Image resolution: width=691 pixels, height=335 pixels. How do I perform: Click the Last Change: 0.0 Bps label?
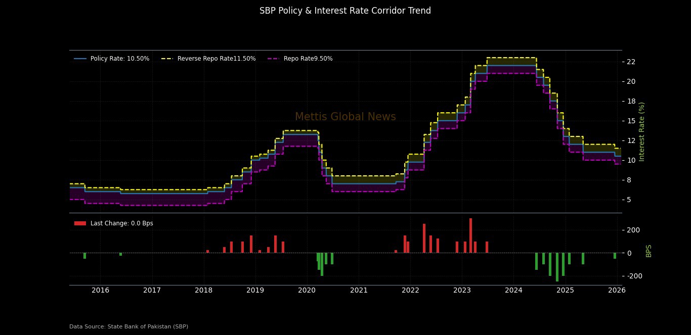tap(121, 223)
